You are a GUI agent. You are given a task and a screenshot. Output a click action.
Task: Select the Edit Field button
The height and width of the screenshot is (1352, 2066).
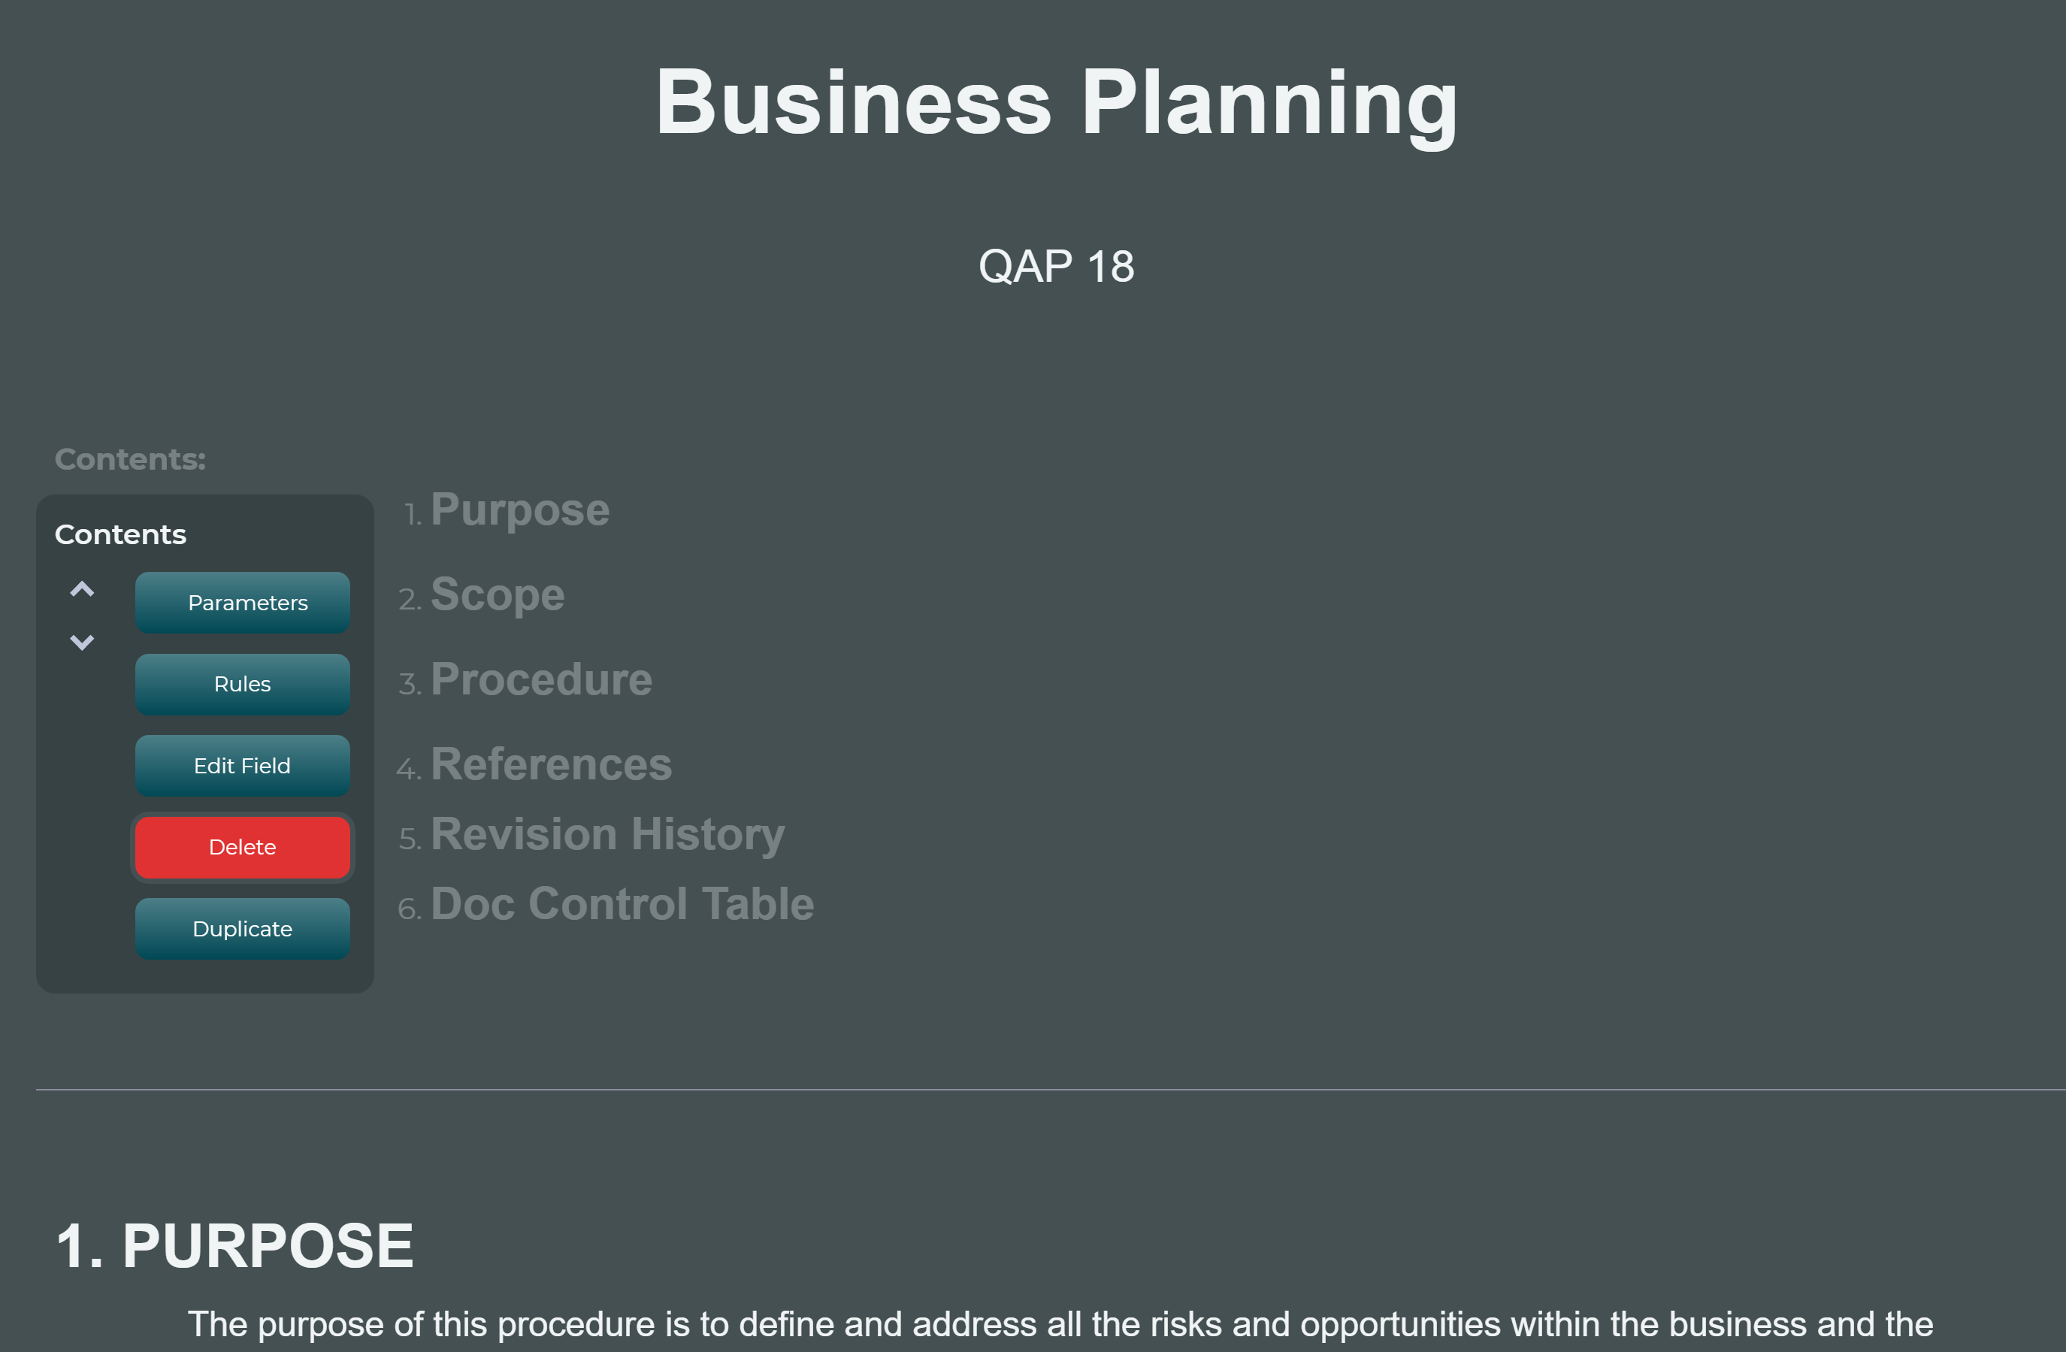pos(242,765)
